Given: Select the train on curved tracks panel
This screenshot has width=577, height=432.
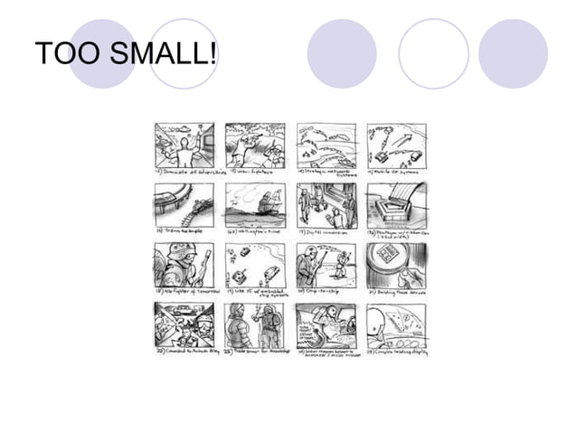Looking at the screenshot, I should (x=184, y=205).
